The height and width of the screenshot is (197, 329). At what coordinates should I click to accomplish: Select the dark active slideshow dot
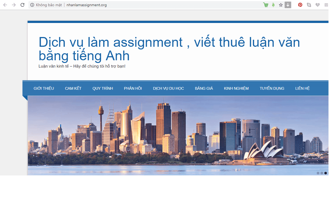coord(325,173)
